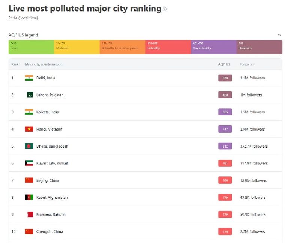Click the China flag beside Chengdu
The width and height of the screenshot is (289, 243).
click(29, 231)
